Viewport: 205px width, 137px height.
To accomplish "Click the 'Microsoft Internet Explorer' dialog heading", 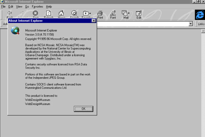I will [x=41, y=30].
